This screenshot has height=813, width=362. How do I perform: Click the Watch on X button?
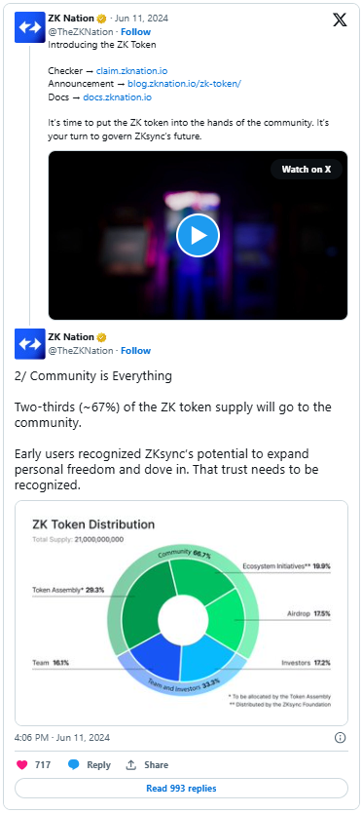pyautogui.click(x=307, y=169)
